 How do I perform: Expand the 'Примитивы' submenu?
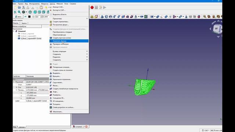click(69, 19)
